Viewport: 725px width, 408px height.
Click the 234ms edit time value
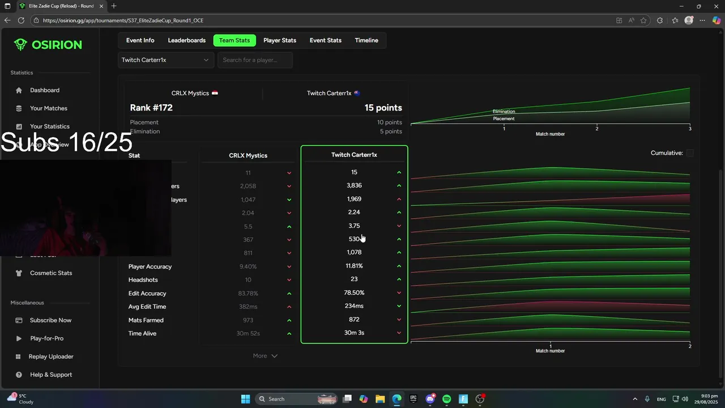click(x=354, y=306)
